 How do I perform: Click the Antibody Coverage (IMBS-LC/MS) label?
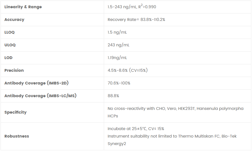pyautogui.click(x=40, y=96)
